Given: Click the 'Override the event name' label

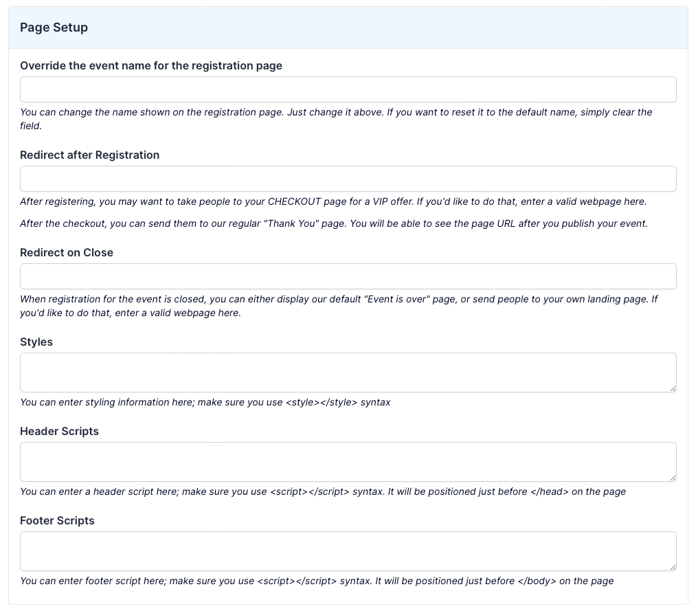Looking at the screenshot, I should point(151,66).
